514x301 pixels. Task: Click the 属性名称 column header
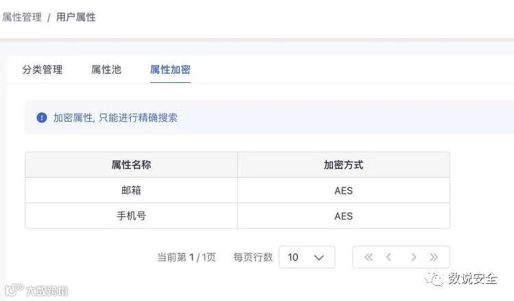[131, 165]
